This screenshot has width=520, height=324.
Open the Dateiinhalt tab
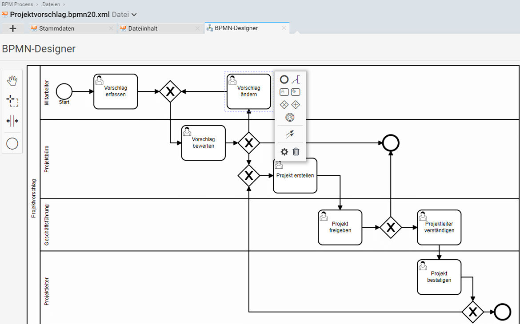[143, 28]
